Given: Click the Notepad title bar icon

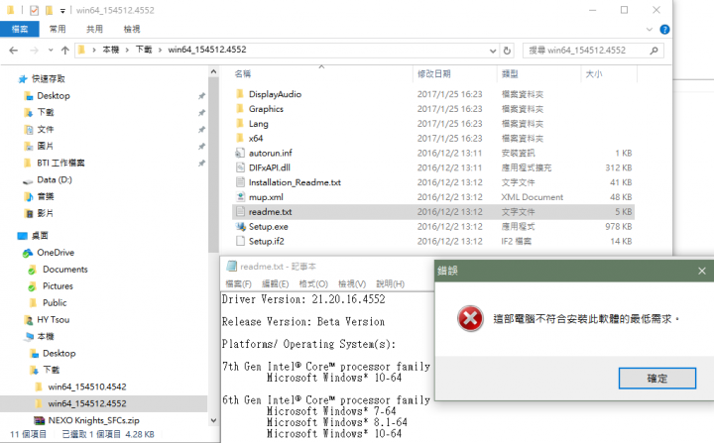Looking at the screenshot, I should (x=232, y=266).
